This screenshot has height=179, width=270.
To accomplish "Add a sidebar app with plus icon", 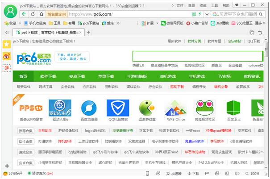I will [x=7, y=166].
